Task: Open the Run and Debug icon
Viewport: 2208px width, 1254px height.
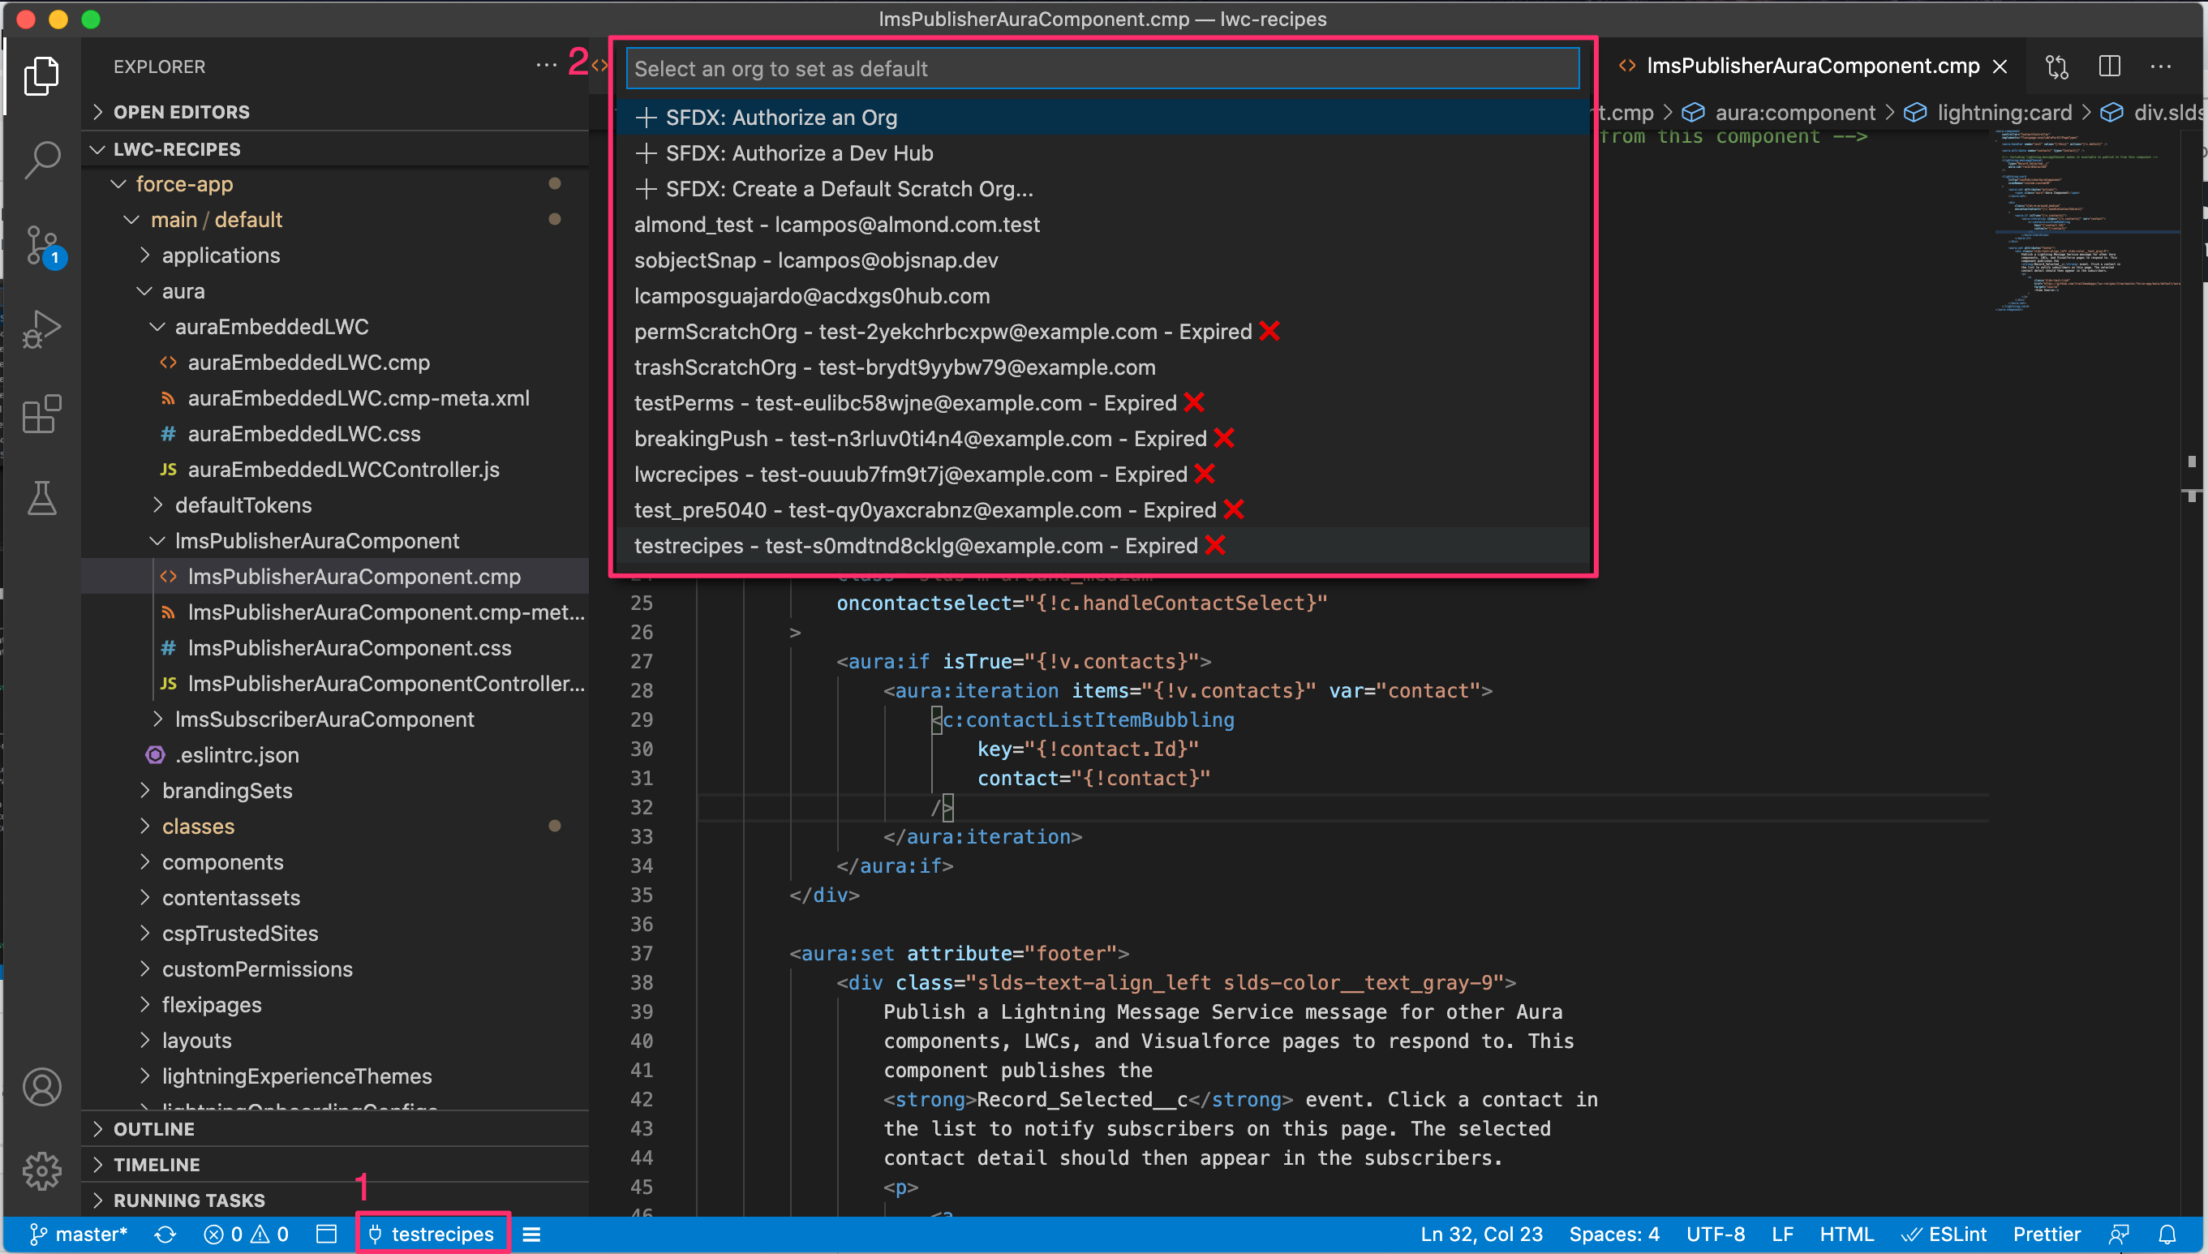Action: coord(41,329)
